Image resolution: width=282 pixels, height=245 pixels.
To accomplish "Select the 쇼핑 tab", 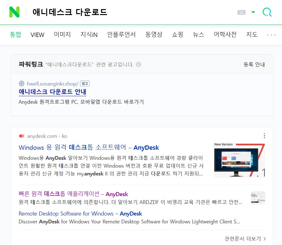I will pyautogui.click(x=178, y=34).
